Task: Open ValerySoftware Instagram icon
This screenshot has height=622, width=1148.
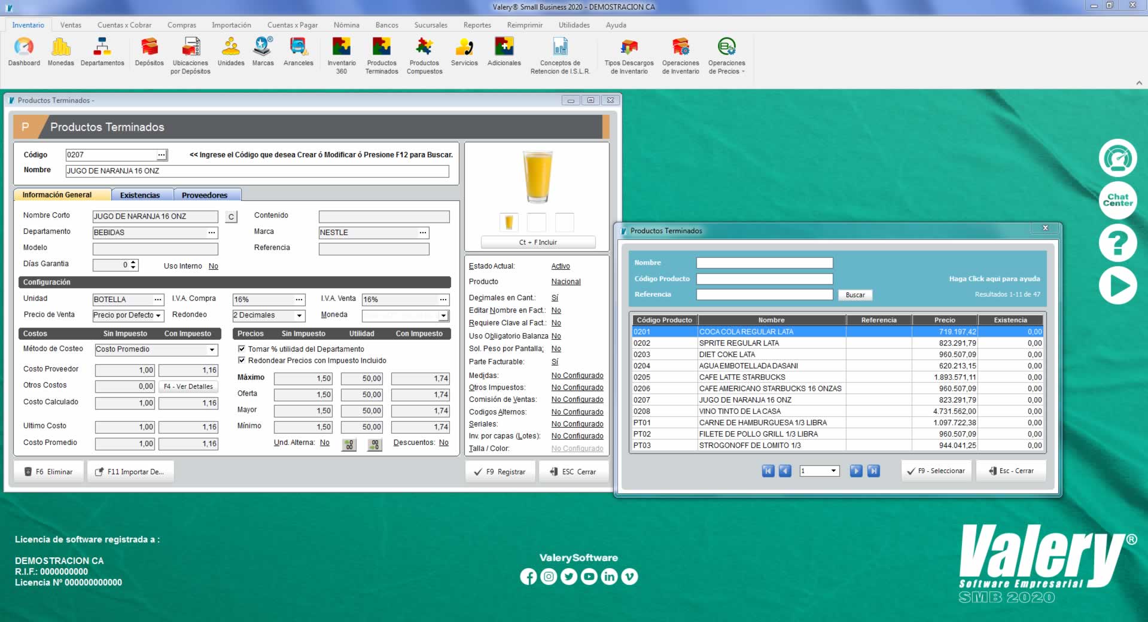Action: tap(549, 577)
